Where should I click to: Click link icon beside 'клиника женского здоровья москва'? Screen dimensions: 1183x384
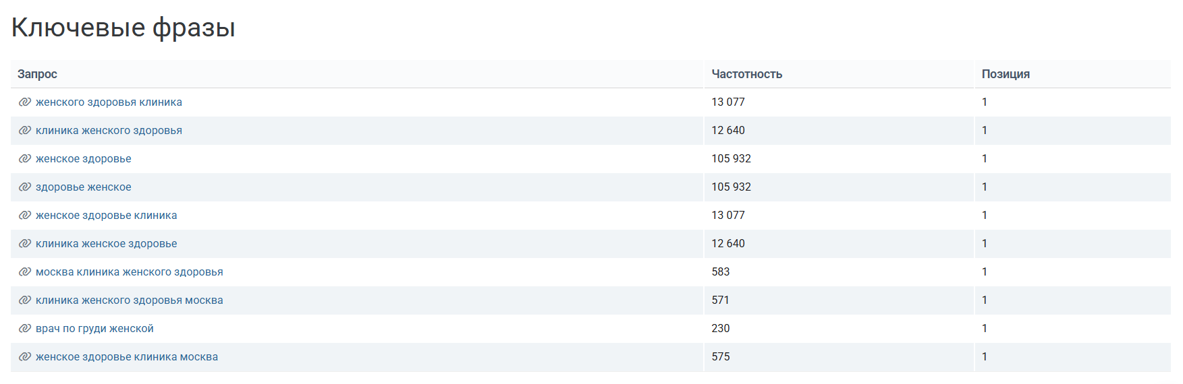pyautogui.click(x=25, y=300)
